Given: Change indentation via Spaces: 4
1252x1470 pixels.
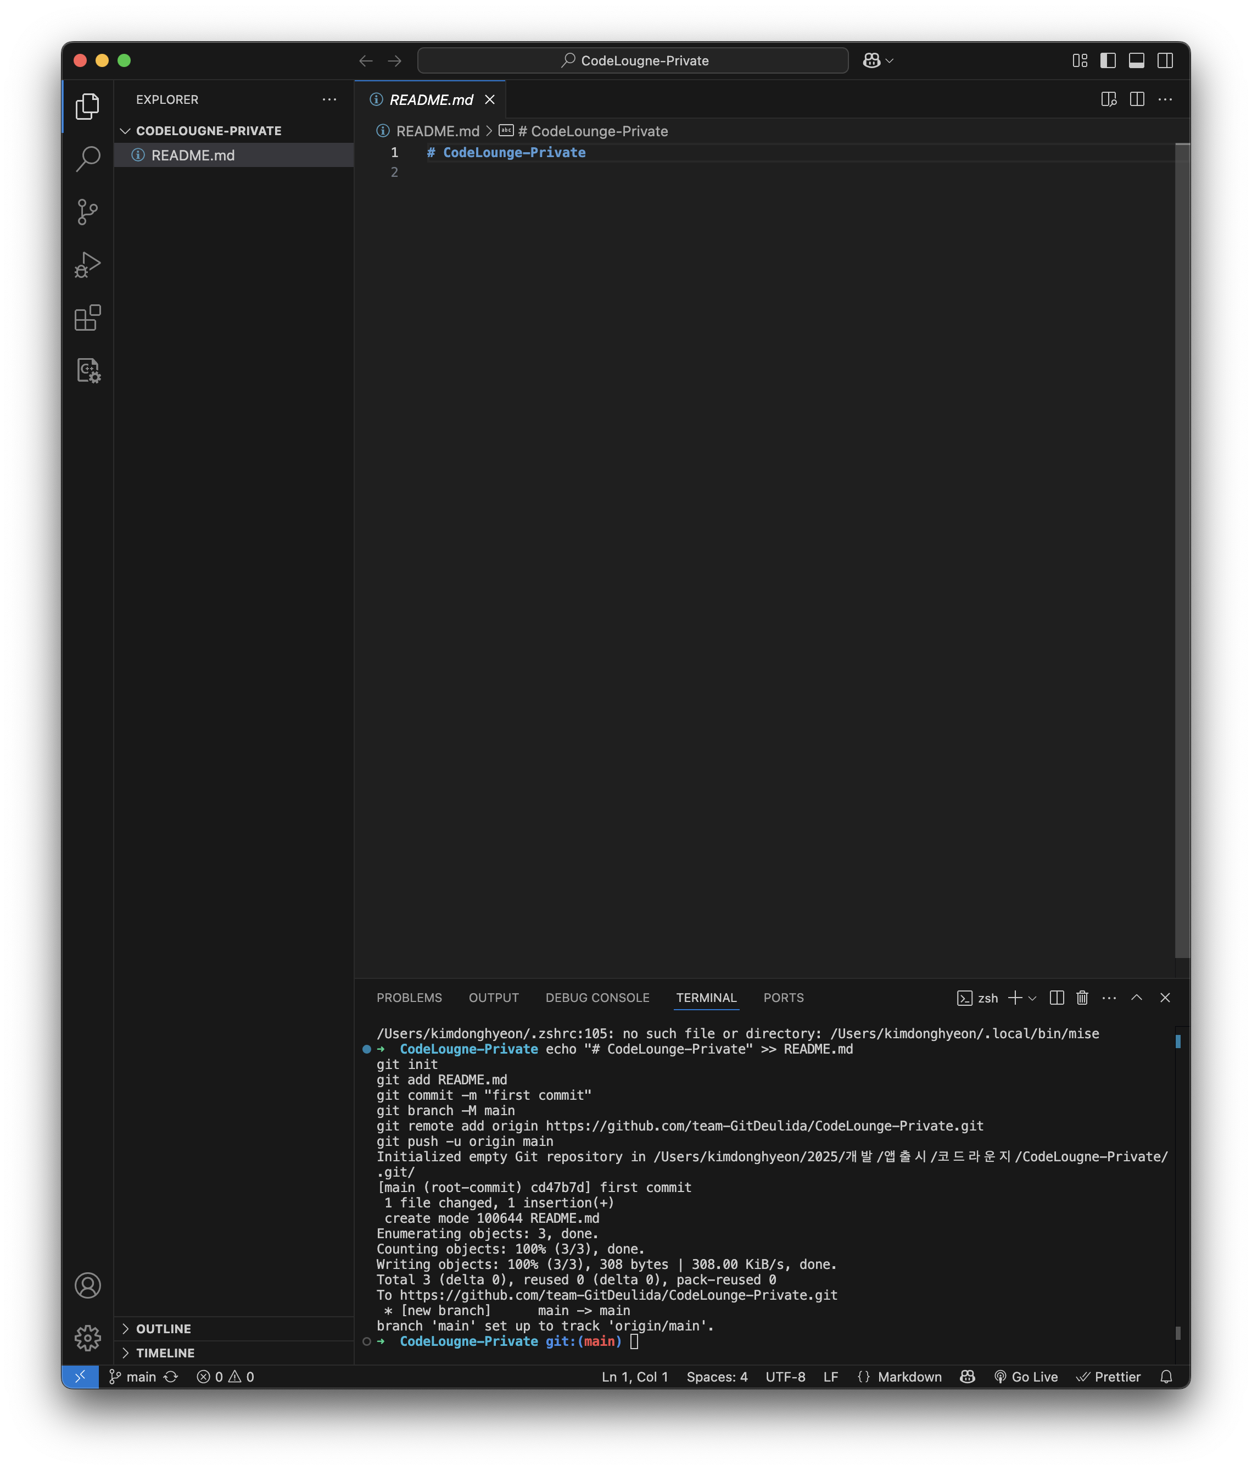Looking at the screenshot, I should tap(717, 1377).
